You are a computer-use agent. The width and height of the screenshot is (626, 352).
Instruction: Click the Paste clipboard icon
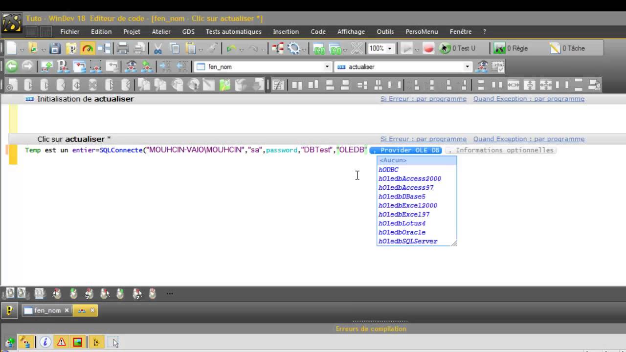click(190, 48)
